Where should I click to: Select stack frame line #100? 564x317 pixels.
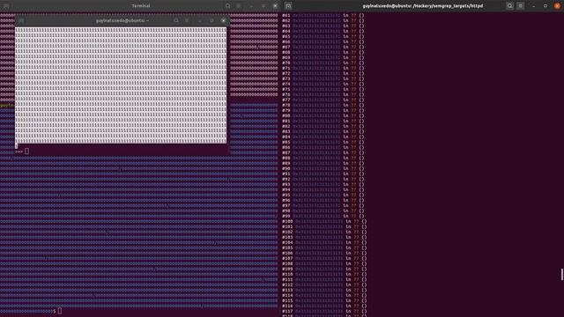(325, 221)
